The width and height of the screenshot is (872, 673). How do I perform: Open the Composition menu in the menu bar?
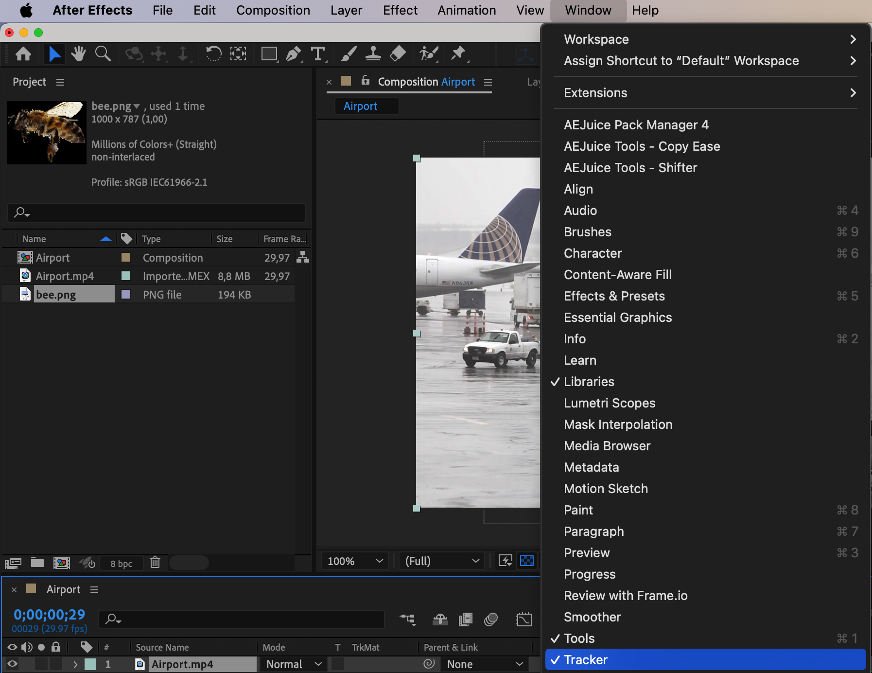click(x=273, y=10)
